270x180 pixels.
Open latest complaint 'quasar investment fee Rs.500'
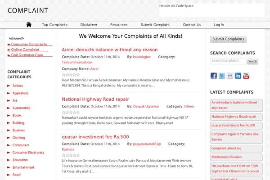point(236,126)
